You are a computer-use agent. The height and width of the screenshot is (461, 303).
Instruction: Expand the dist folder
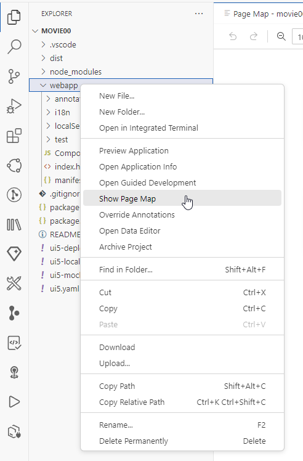coord(43,58)
